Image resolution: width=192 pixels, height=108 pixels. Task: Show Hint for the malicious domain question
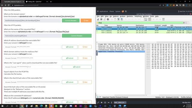coord(85,58)
